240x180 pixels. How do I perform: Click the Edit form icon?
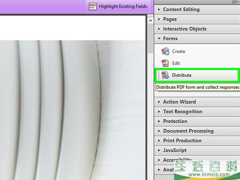pos(165,63)
